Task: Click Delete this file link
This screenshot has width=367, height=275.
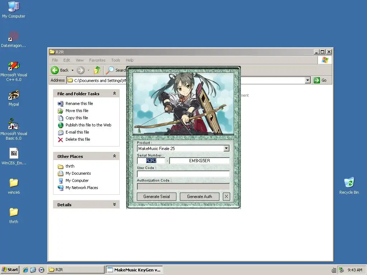Action: [x=78, y=139]
